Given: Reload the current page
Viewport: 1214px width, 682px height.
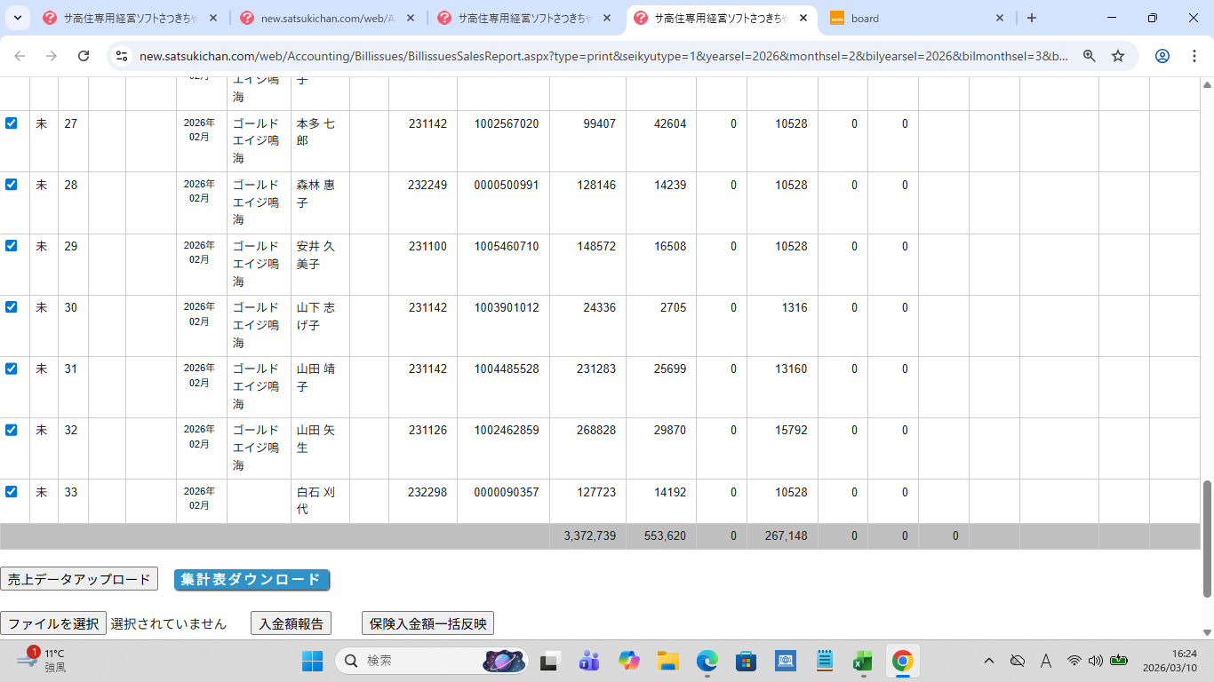Looking at the screenshot, I should point(84,56).
